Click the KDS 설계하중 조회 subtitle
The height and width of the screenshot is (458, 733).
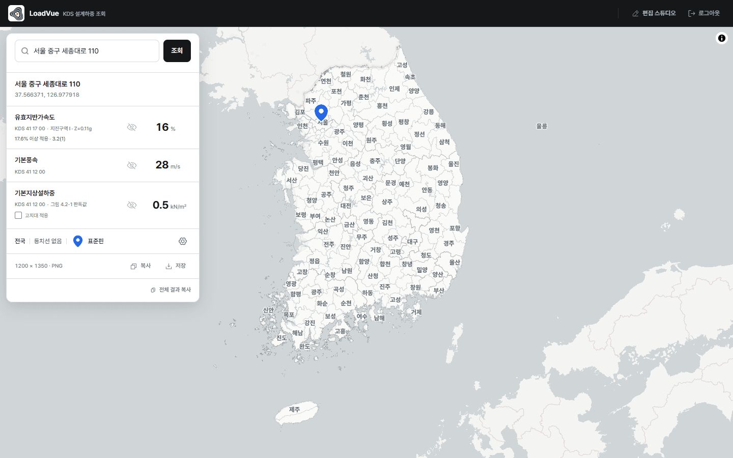[84, 14]
